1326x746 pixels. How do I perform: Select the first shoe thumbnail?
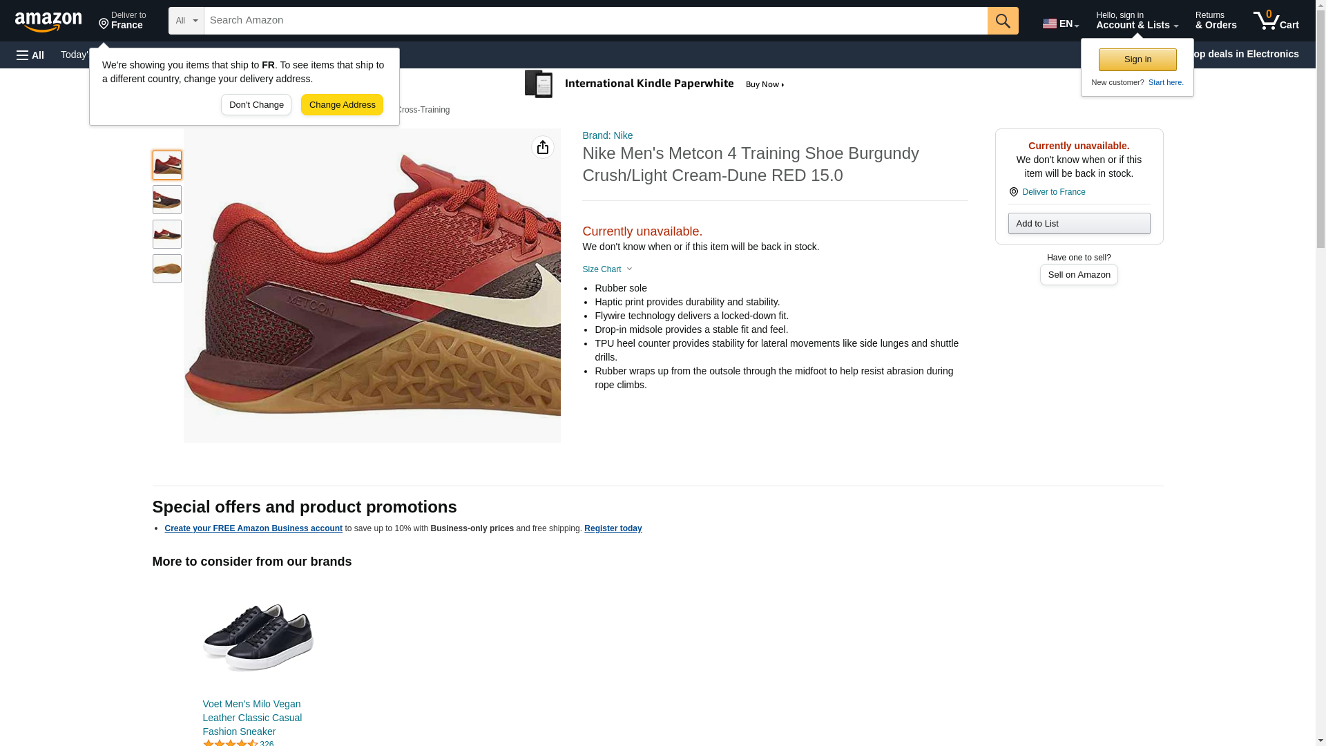click(x=167, y=165)
